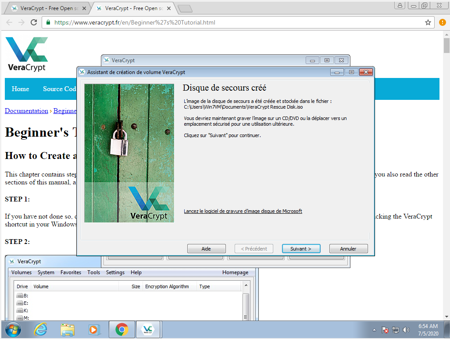Click the background VeraCrypt window title icon
Image resolution: width=450 pixels, height=339 pixels.
(107, 60)
